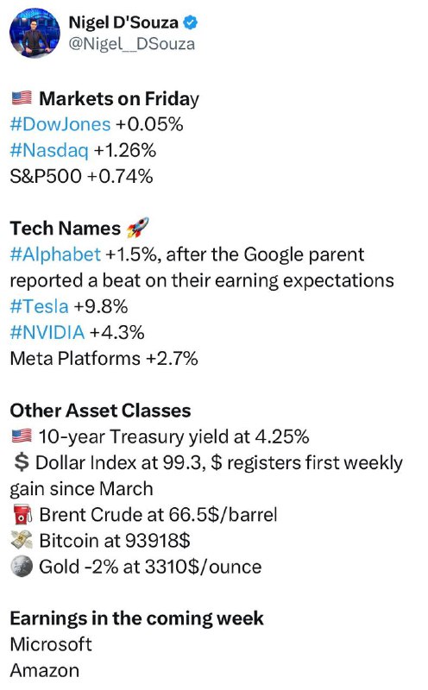Open Nigel D'Souza's profile picture

pyautogui.click(x=35, y=33)
